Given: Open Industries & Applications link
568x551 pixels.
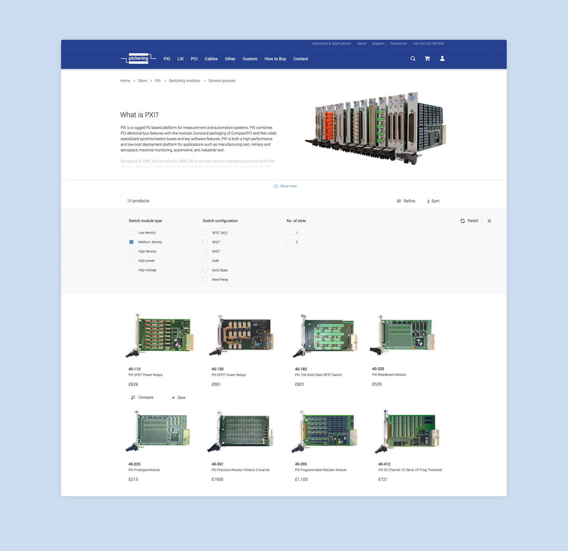Looking at the screenshot, I should click(x=331, y=44).
